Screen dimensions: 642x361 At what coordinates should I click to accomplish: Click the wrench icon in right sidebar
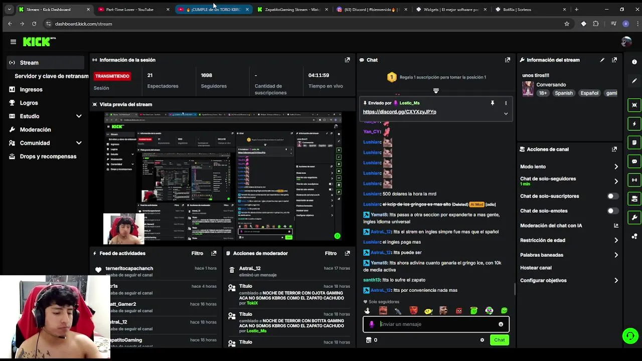pos(634,218)
